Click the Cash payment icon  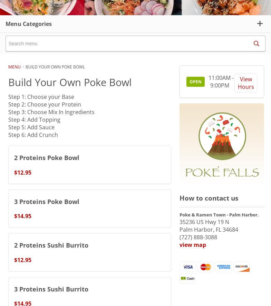coord(188,278)
